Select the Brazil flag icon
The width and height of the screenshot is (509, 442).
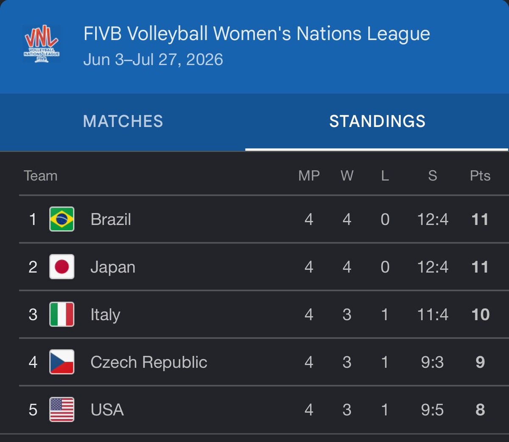tap(62, 219)
